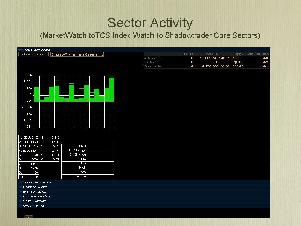Click the Put/Call Ratio column header
The image size is (301, 226).
257,54
